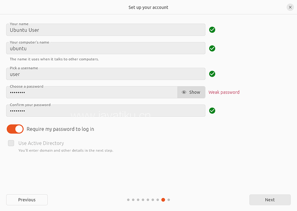
Task: Click the active orange progress dot
Action: [164, 200]
